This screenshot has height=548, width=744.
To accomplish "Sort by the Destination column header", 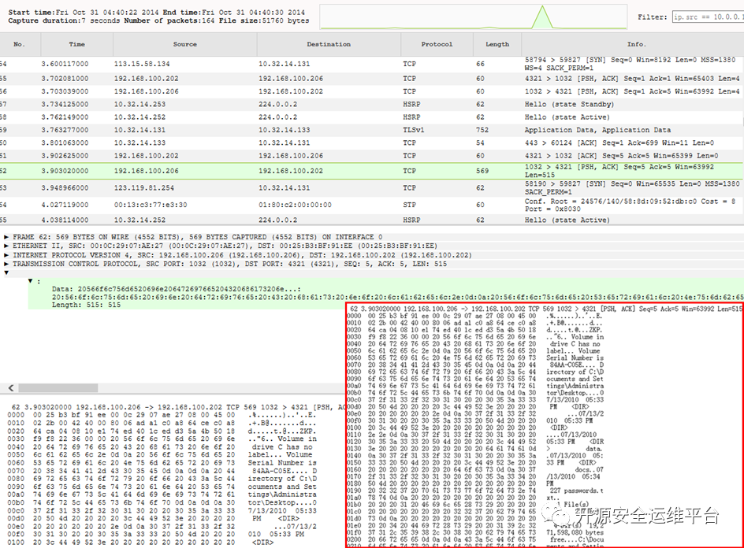I will click(329, 44).
